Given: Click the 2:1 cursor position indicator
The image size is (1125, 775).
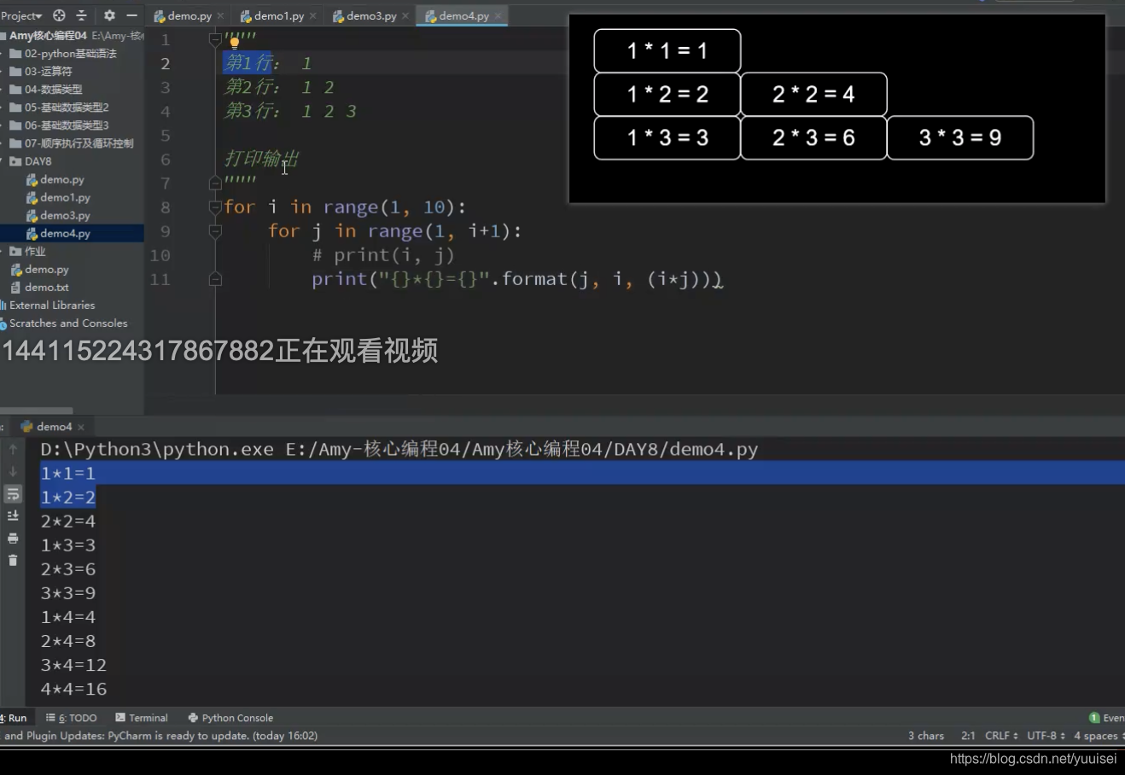Looking at the screenshot, I should [968, 736].
